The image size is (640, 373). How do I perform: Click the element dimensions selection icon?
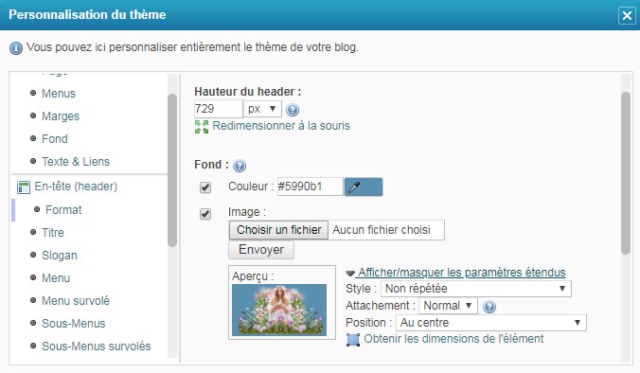353,340
